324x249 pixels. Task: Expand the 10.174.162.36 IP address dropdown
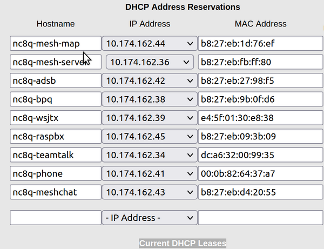150,62
